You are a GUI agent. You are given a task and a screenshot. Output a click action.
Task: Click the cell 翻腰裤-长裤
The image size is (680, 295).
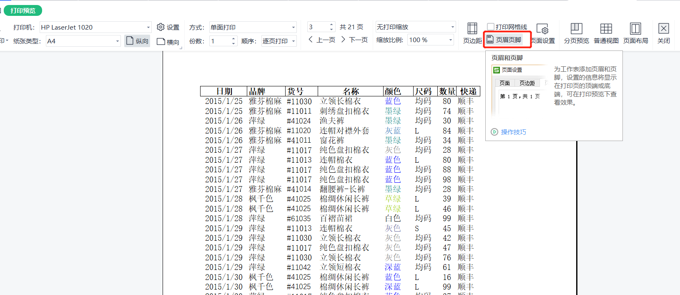342,189
